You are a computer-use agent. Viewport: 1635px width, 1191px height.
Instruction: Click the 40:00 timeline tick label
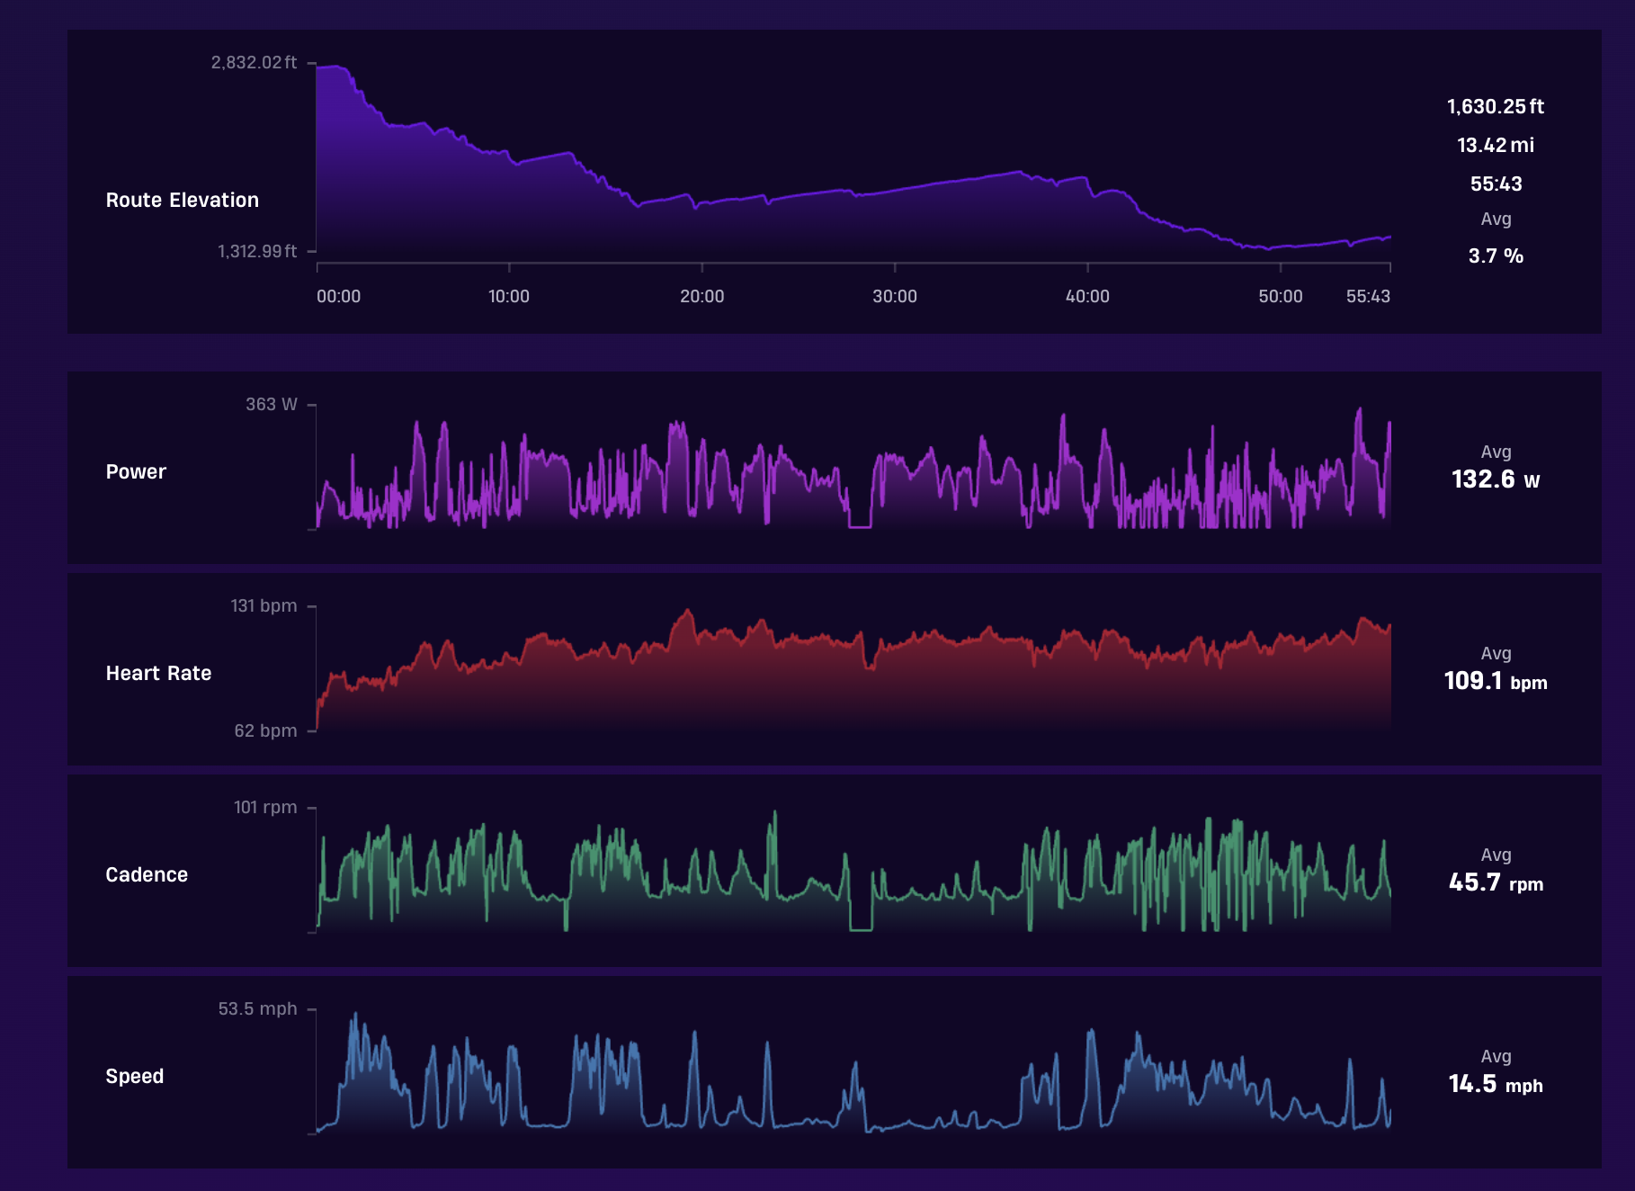click(1087, 296)
